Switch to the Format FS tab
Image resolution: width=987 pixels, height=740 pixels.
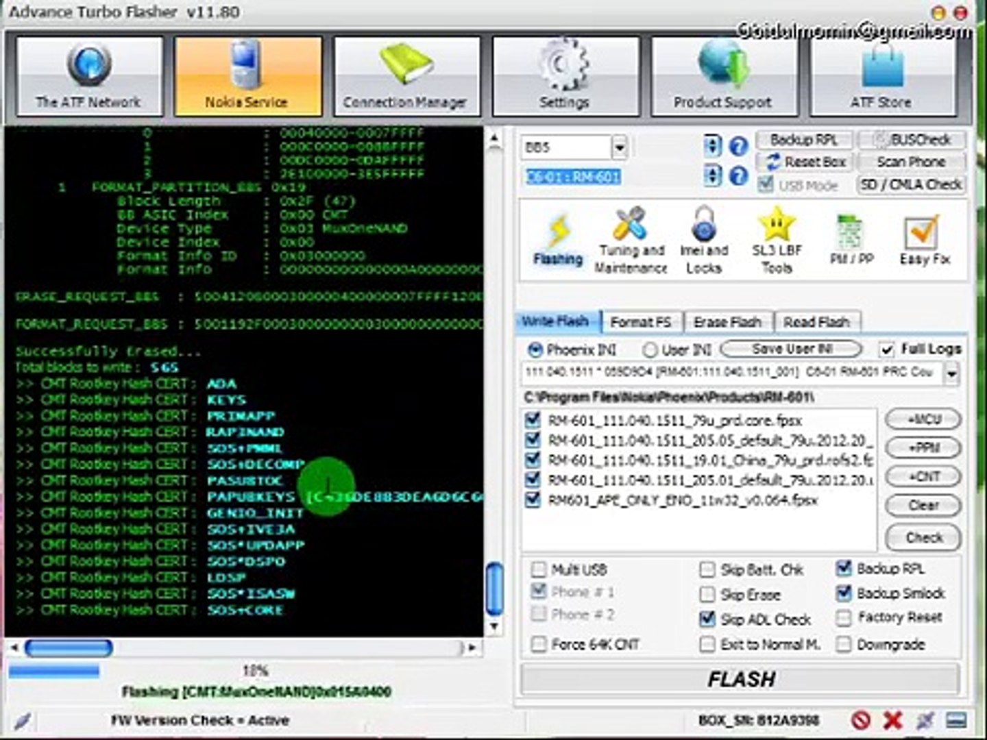(x=642, y=321)
